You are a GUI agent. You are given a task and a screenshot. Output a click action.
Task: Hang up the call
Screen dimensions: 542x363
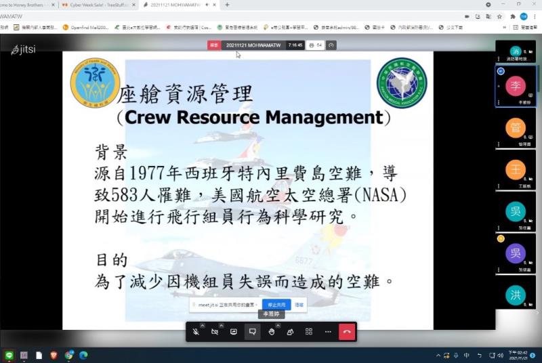pos(347,332)
